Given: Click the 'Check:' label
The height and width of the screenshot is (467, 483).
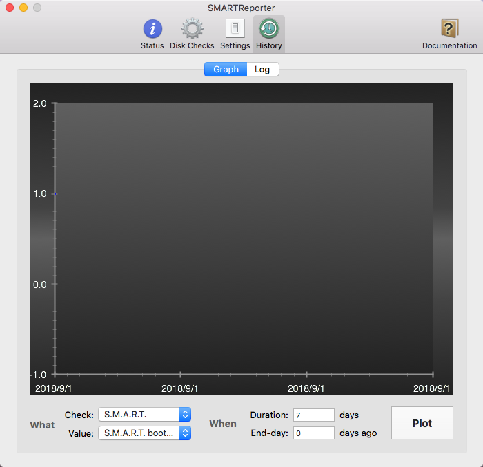Looking at the screenshot, I should point(79,415).
